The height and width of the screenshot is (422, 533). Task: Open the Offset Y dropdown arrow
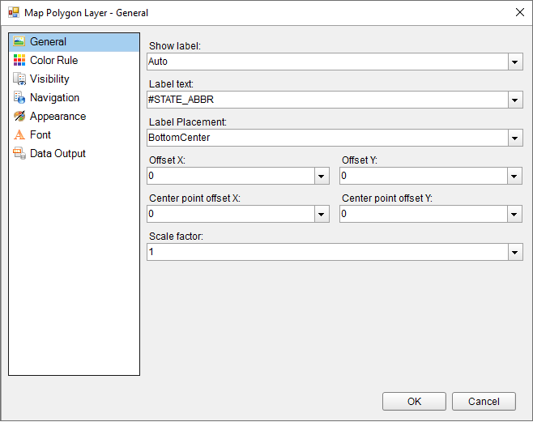point(514,176)
